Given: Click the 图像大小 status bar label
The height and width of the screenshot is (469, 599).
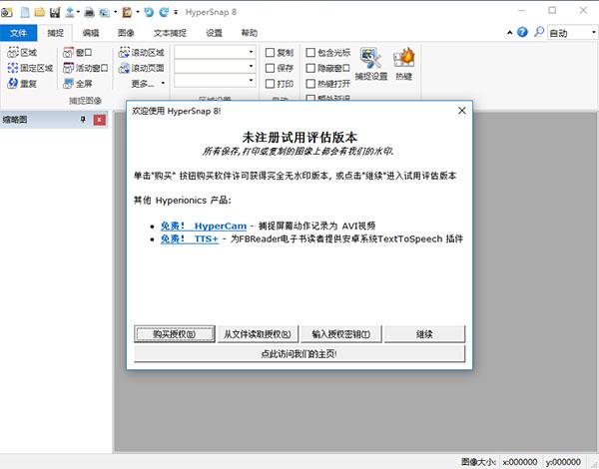Looking at the screenshot, I should click(x=478, y=462).
